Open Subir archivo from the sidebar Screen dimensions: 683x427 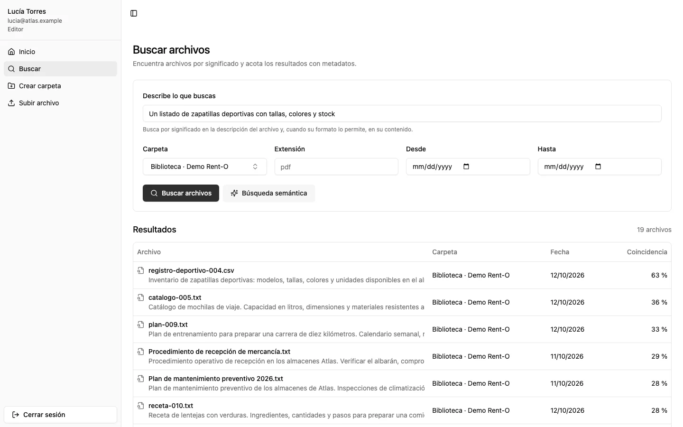pos(60,103)
